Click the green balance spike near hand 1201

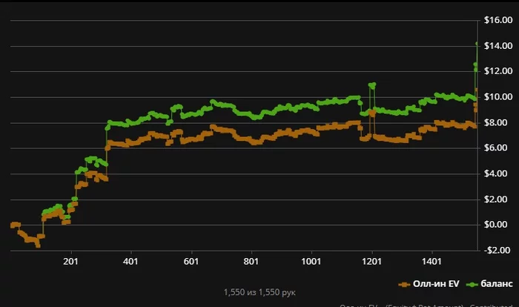(372, 86)
